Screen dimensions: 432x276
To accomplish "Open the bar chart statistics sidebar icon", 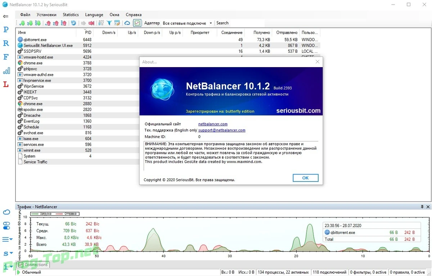I will [x=6, y=71].
